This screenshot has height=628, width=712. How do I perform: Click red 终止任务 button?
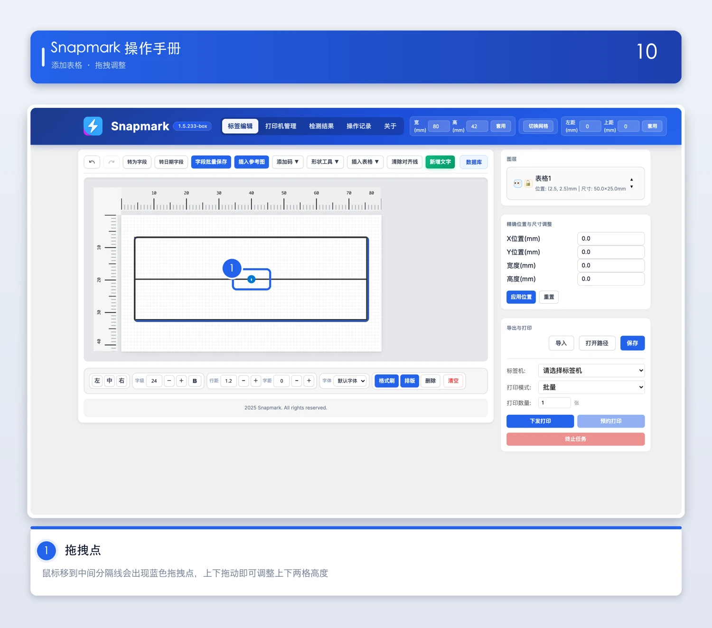pos(575,439)
